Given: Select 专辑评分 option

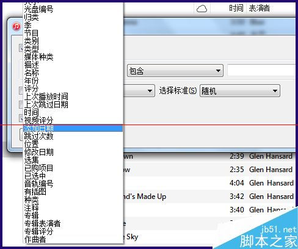Looking at the screenshot, I should coord(73,231).
